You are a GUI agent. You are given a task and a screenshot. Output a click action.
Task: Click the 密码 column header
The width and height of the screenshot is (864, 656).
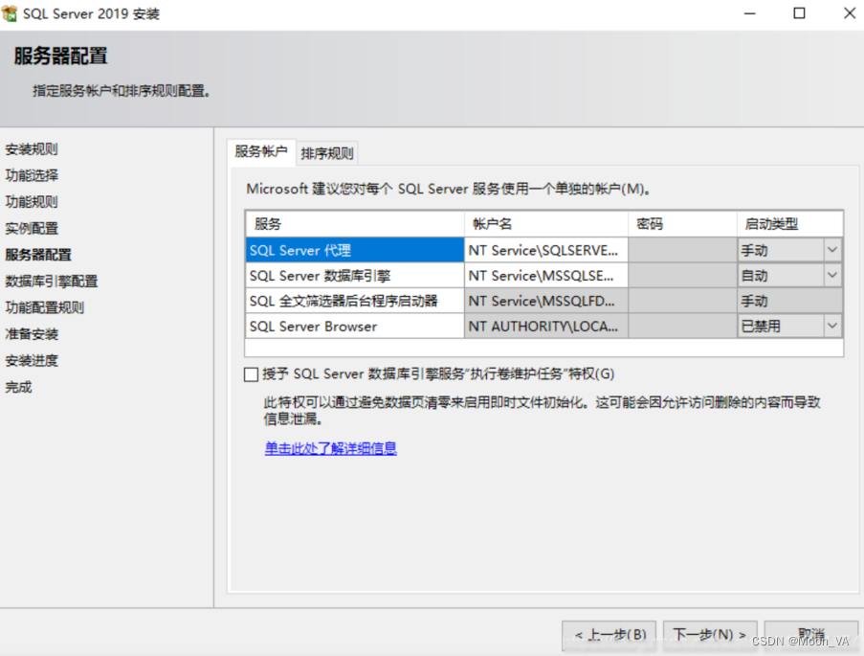(x=682, y=224)
